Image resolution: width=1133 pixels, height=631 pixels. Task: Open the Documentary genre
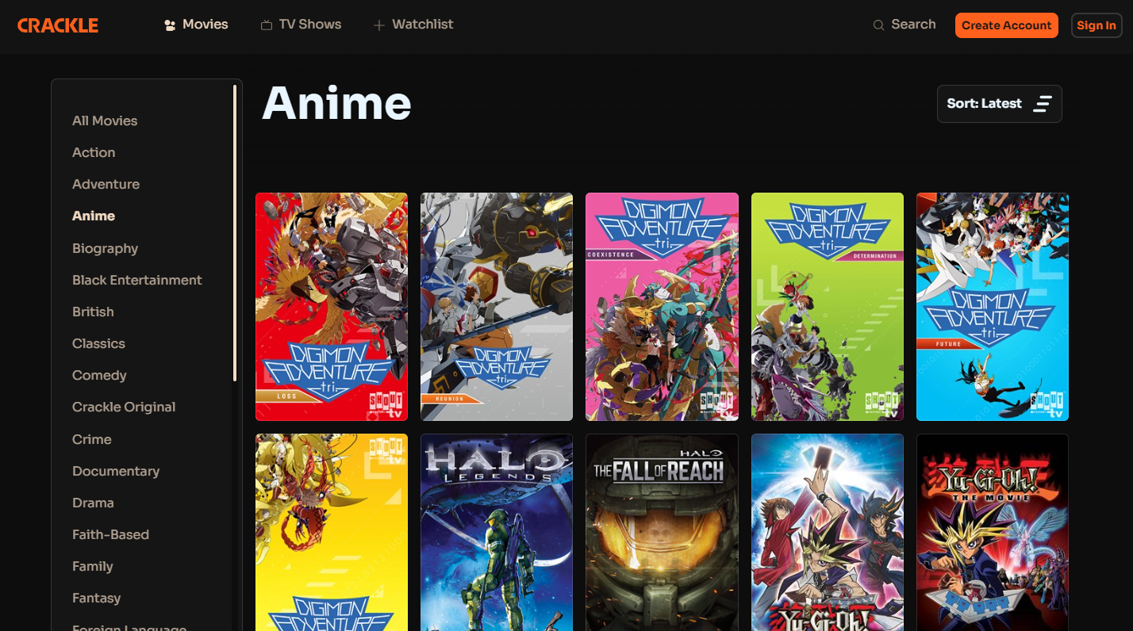(x=116, y=471)
